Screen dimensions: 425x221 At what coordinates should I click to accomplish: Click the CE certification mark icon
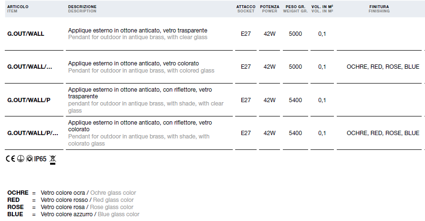tap(10, 159)
